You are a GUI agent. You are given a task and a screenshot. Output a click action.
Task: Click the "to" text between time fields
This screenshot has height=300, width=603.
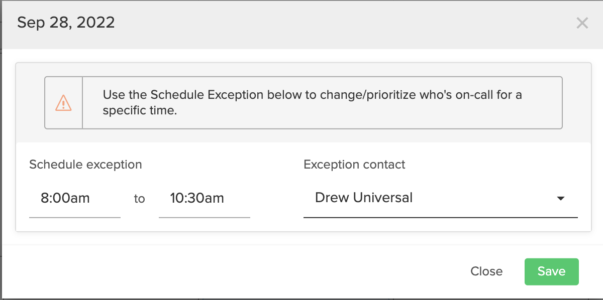coord(139,199)
